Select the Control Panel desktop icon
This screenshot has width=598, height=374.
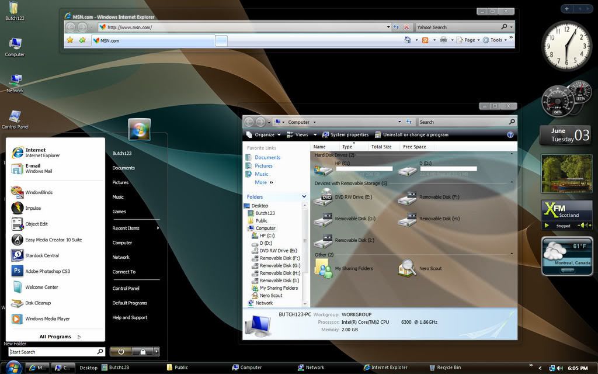tap(15, 119)
